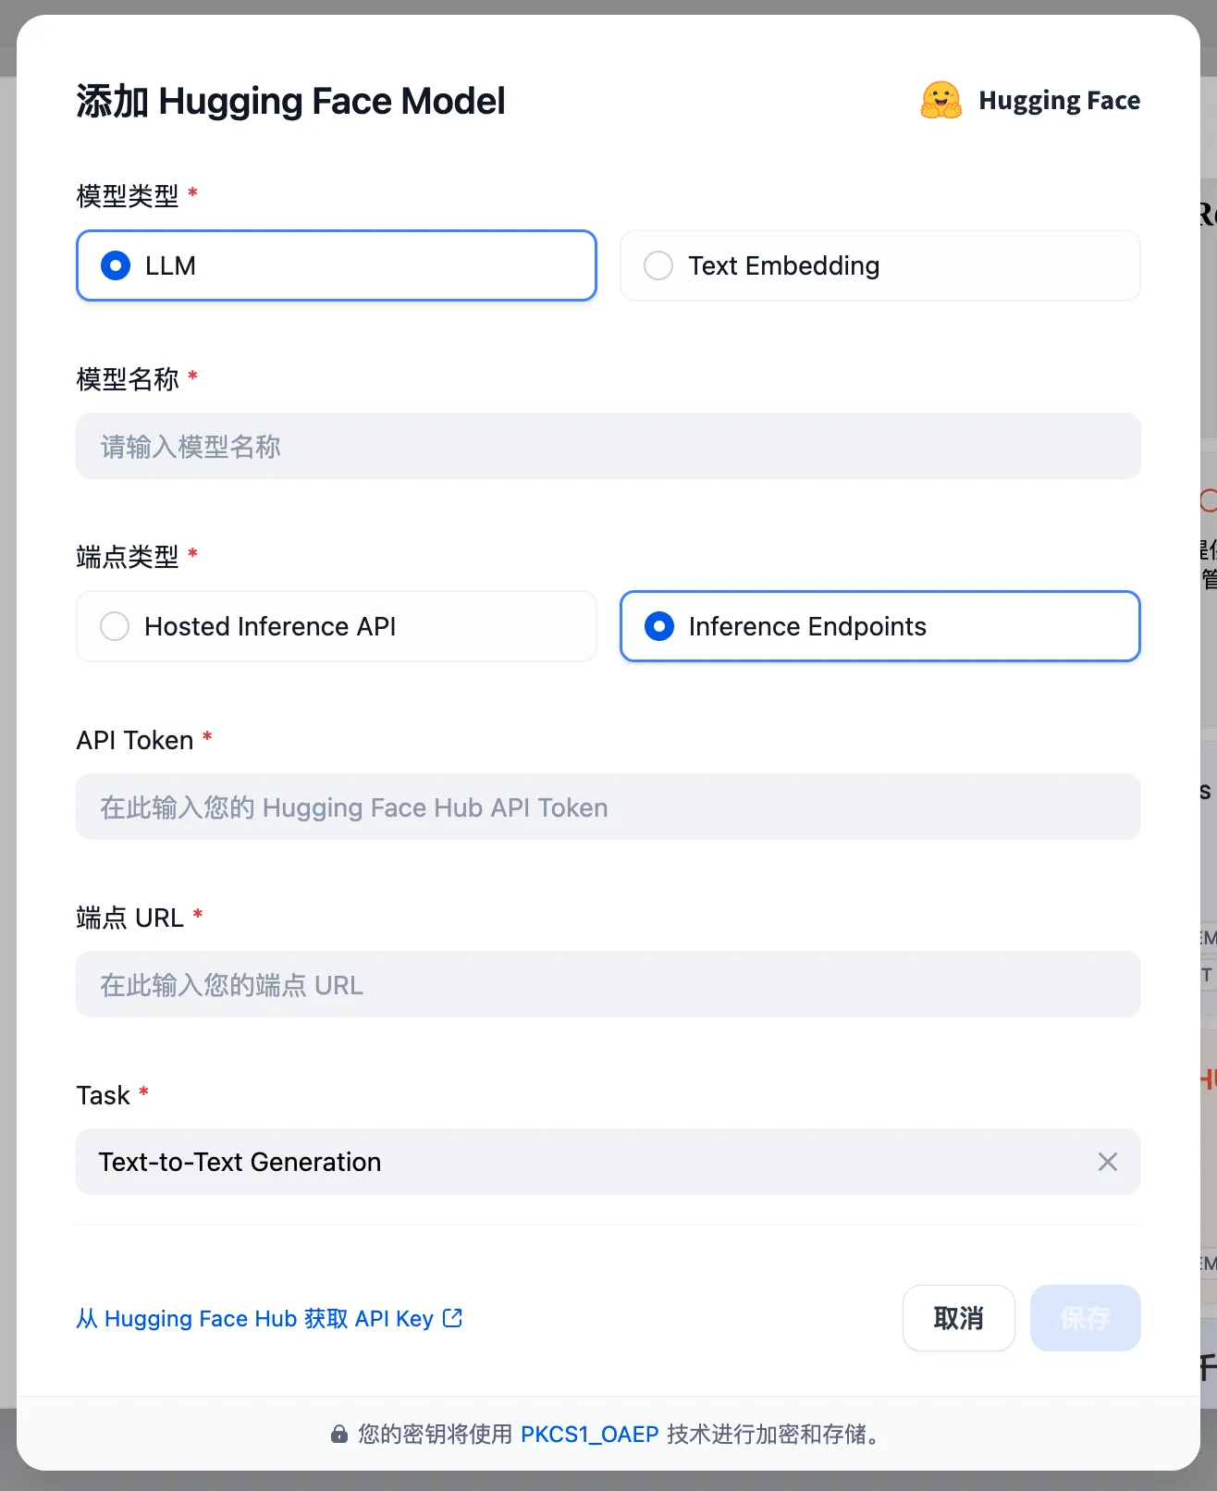This screenshot has height=1491, width=1217.
Task: Focus the API Token input field
Action: pos(608,807)
